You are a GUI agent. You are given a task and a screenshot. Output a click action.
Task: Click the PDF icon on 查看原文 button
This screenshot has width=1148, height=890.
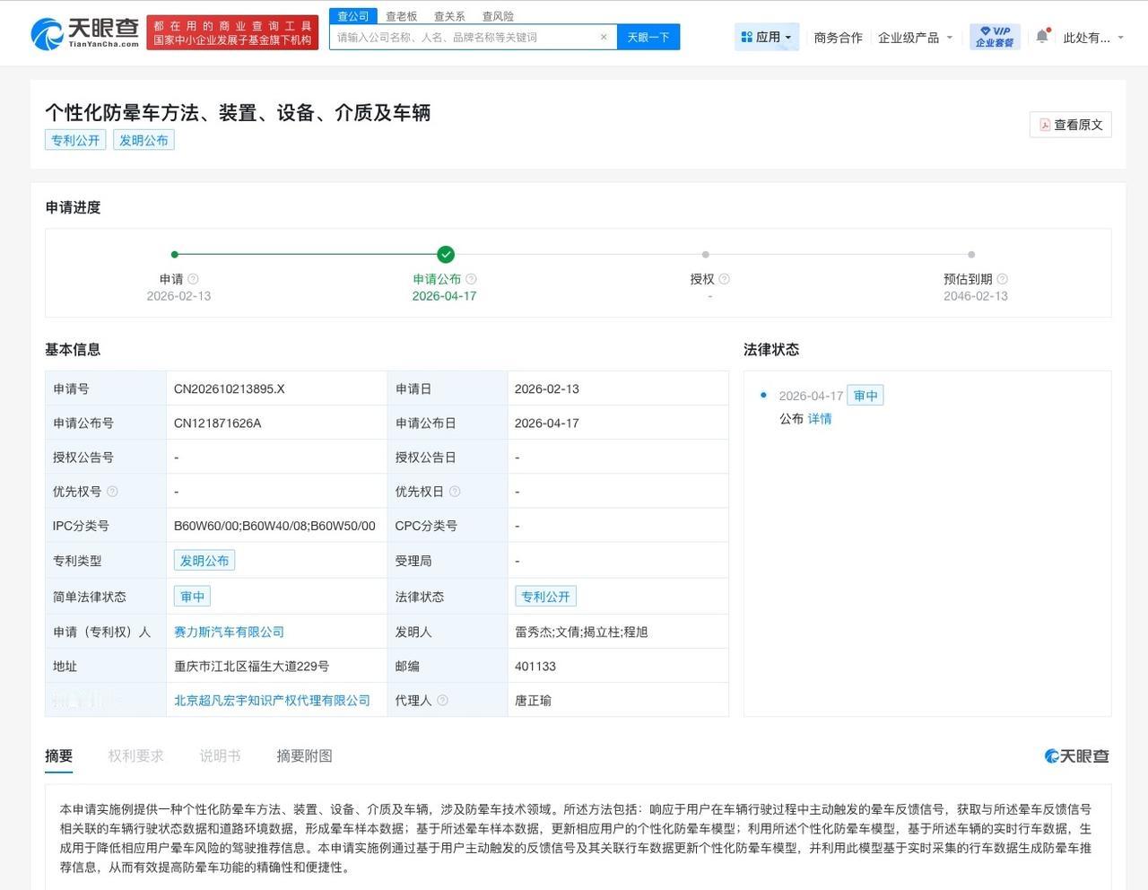coord(1044,125)
